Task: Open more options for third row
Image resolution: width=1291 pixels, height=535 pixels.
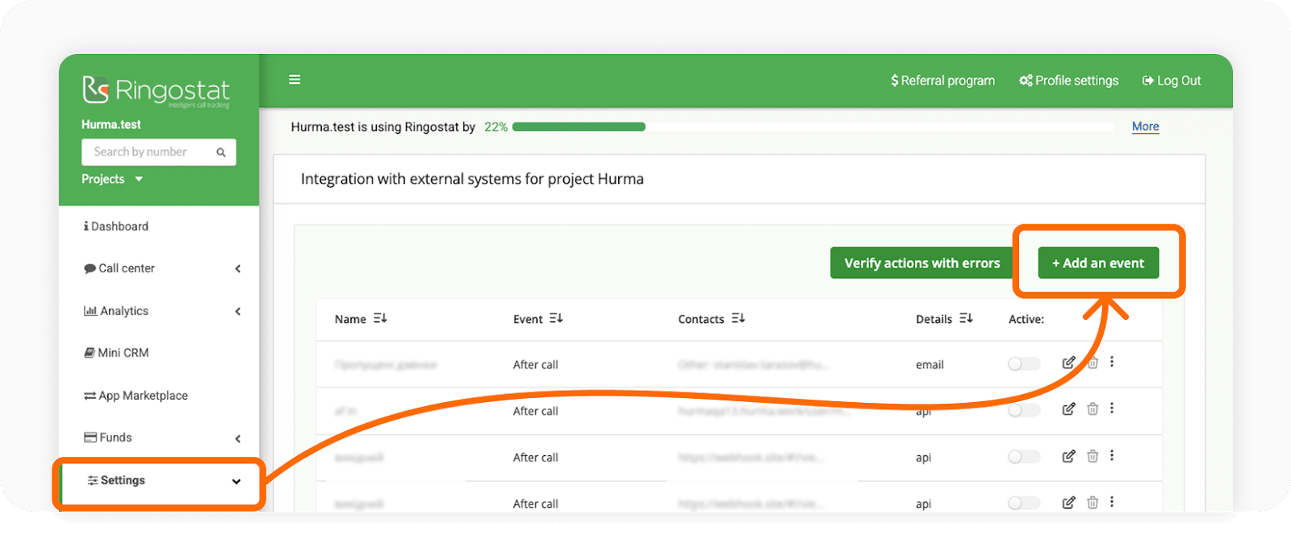Action: pos(1112,455)
